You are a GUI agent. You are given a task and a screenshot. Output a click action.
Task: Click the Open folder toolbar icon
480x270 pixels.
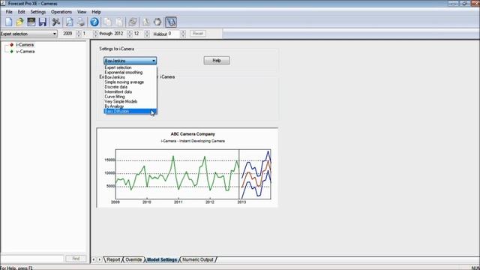pos(20,22)
